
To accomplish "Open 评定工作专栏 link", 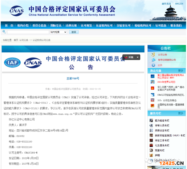I will click(162, 140).
